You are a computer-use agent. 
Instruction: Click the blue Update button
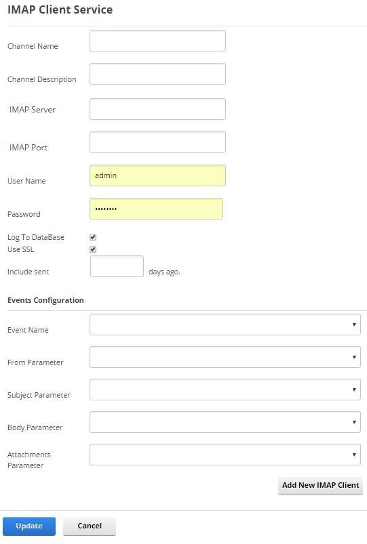[29, 526]
